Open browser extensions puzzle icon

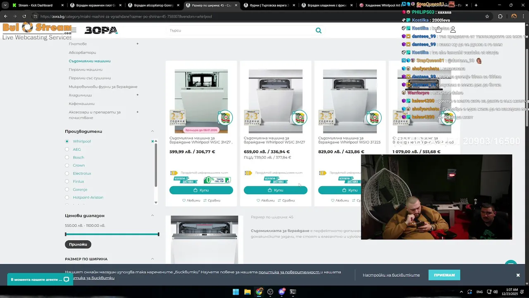(x=500, y=16)
